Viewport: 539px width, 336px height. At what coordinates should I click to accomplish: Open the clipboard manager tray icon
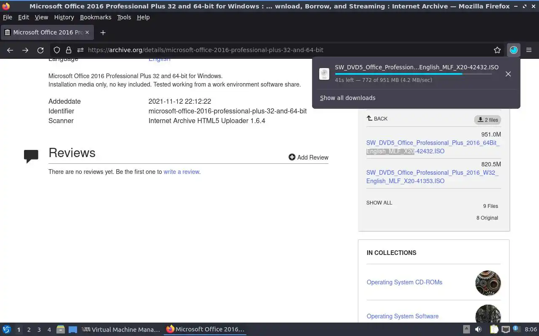[494, 329]
